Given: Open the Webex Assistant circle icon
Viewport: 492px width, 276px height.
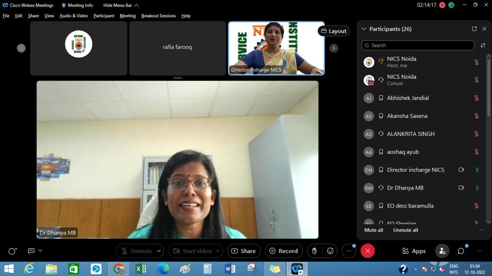Looking at the screenshot, I should pyautogui.click(x=12, y=251).
